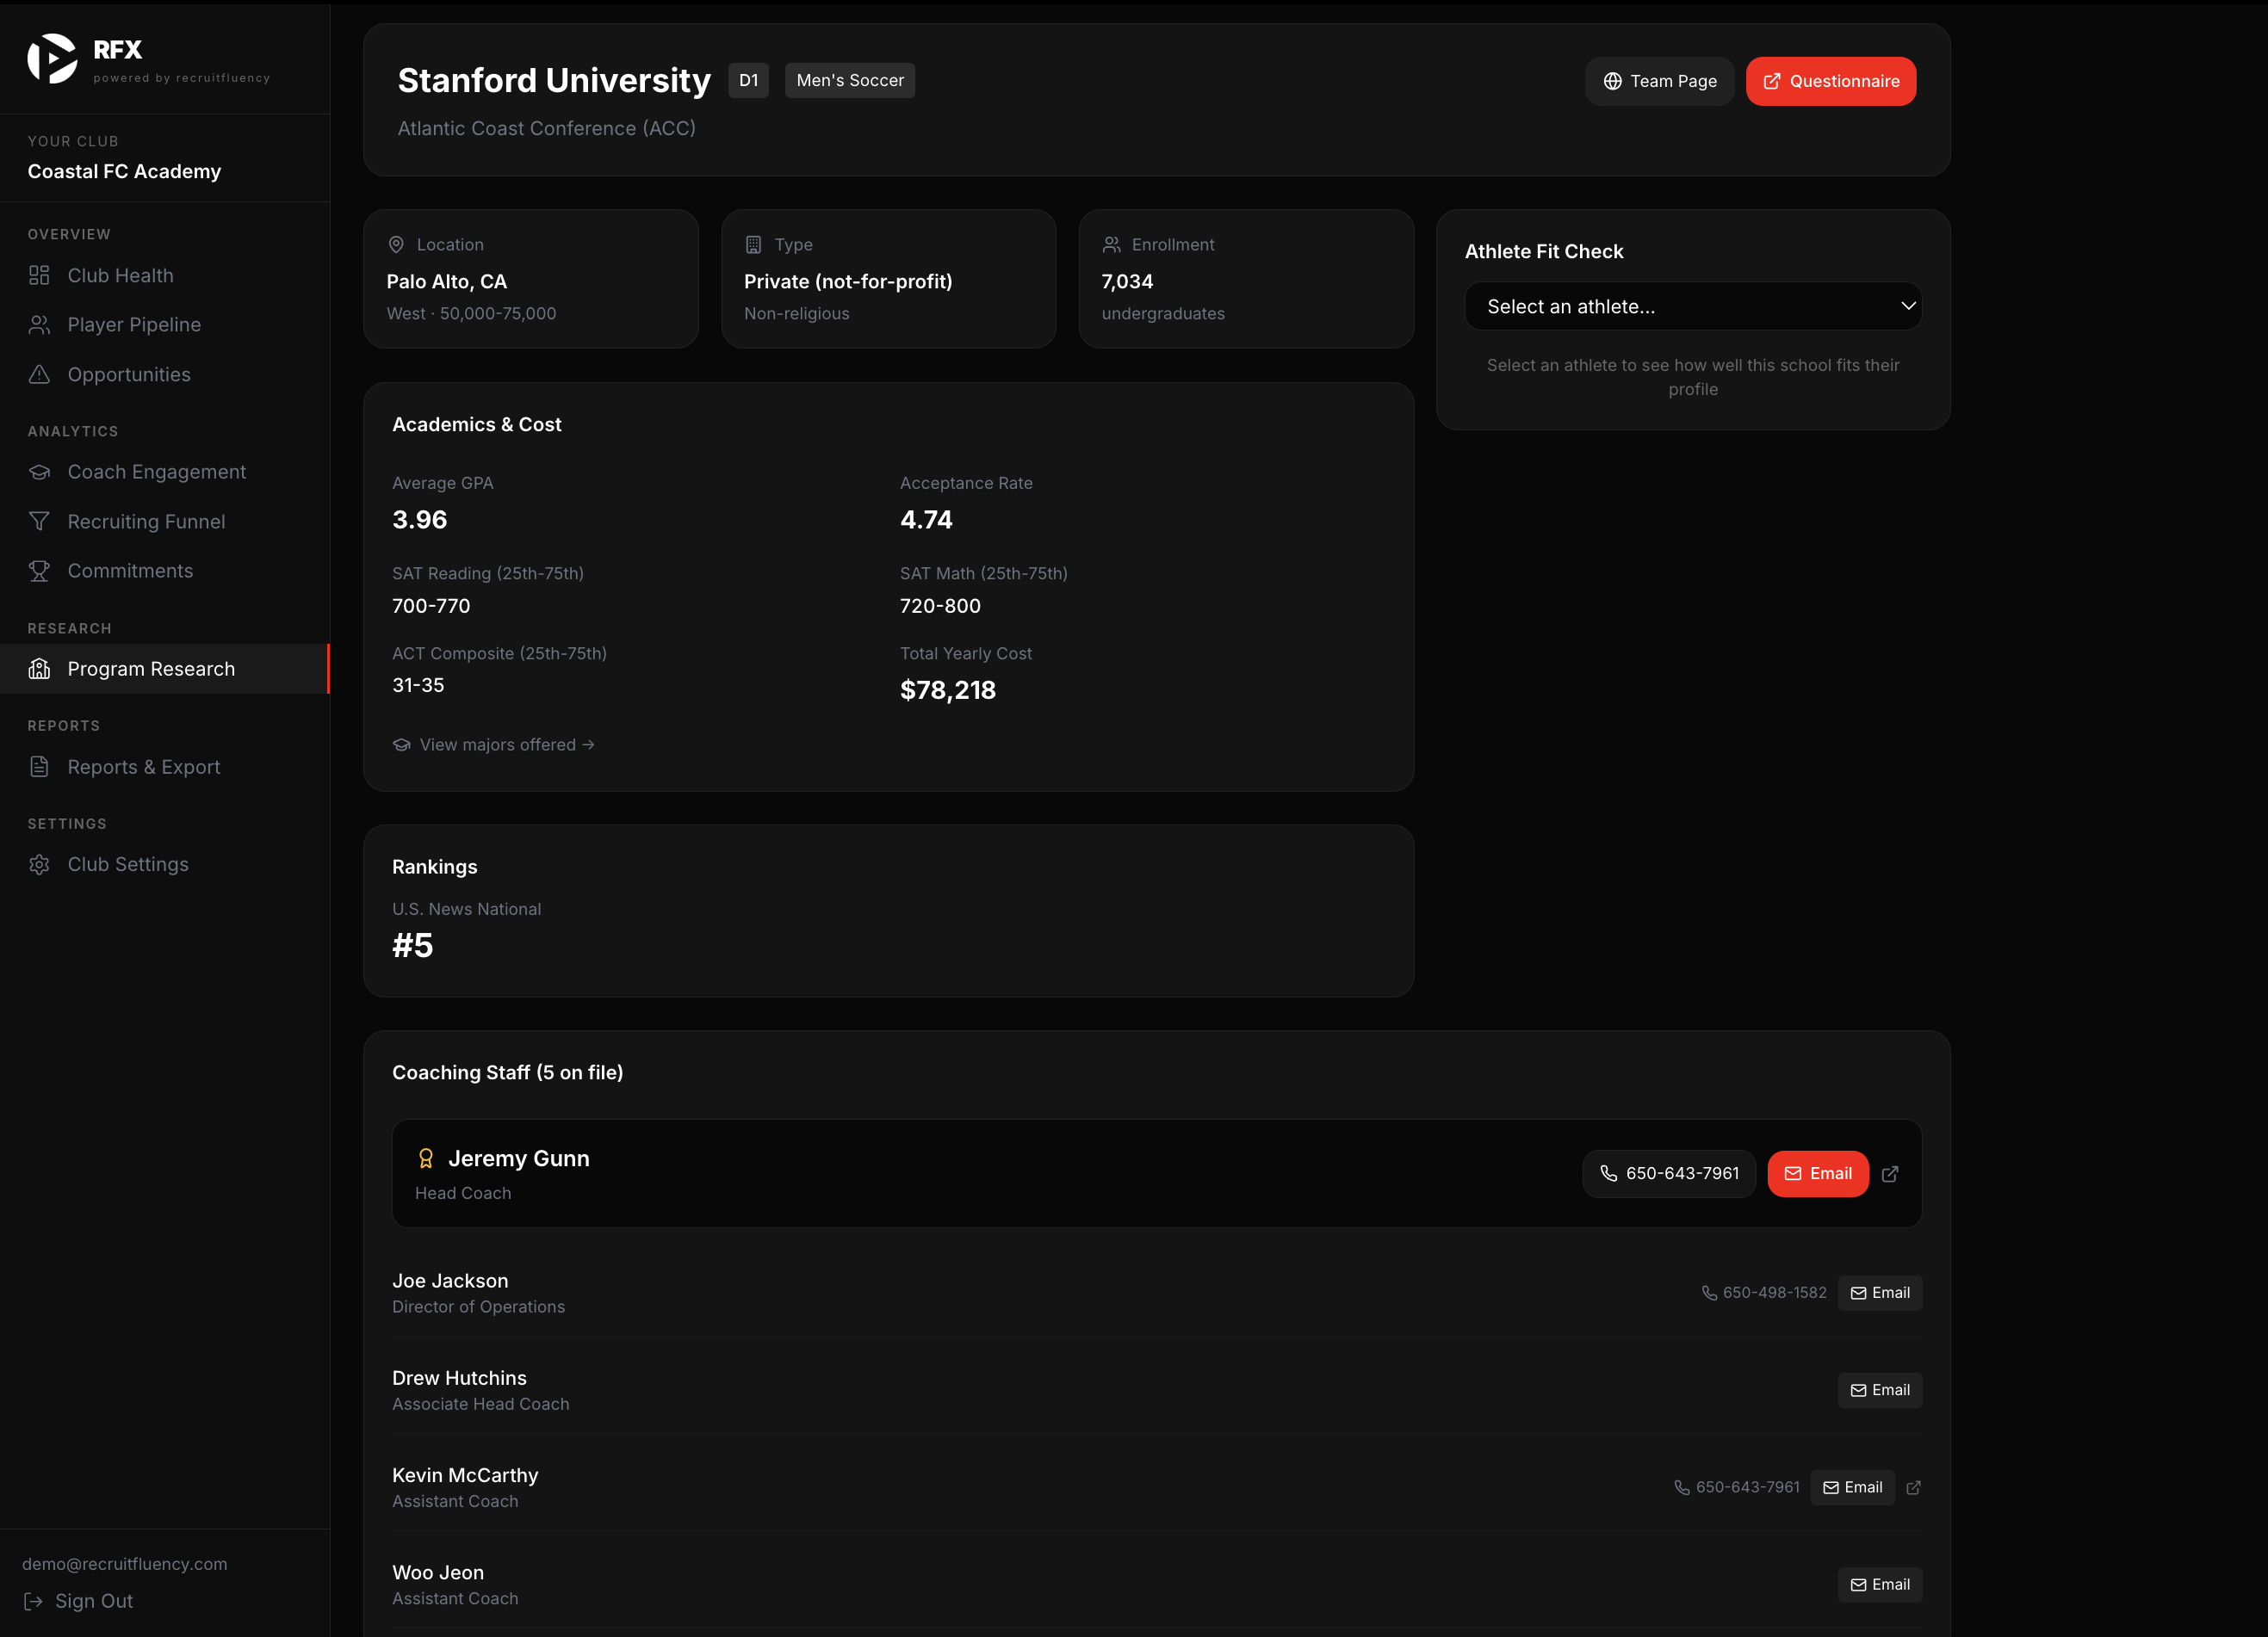Viewport: 2268px width, 1637px height.
Task: Open the recruiting Questionnaire
Action: pos(1830,81)
